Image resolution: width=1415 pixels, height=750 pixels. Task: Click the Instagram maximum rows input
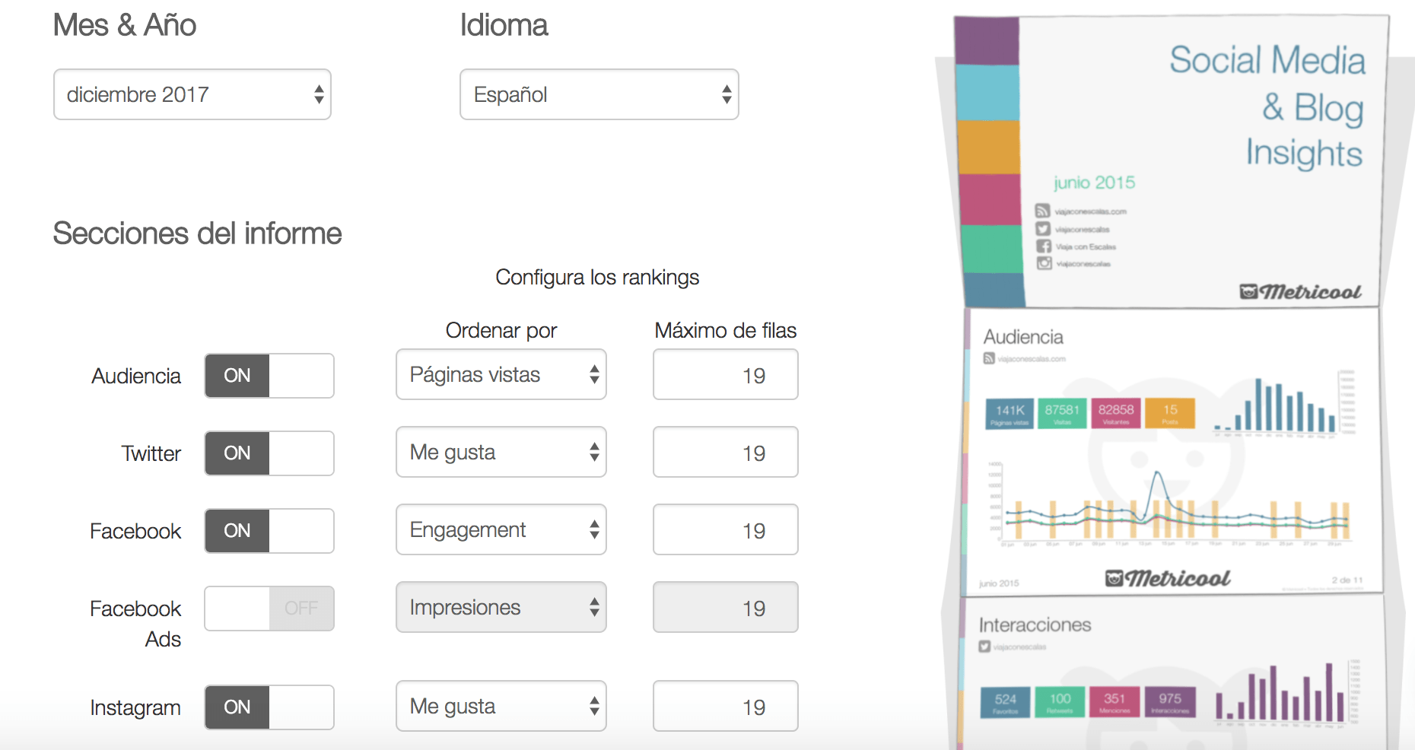pos(725,707)
